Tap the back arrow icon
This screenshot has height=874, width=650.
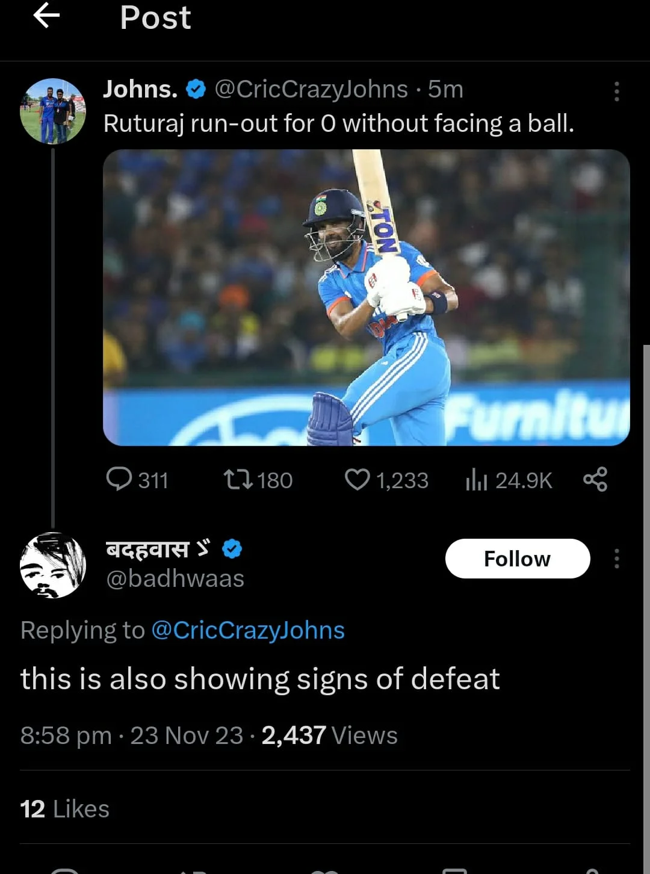[x=46, y=16]
